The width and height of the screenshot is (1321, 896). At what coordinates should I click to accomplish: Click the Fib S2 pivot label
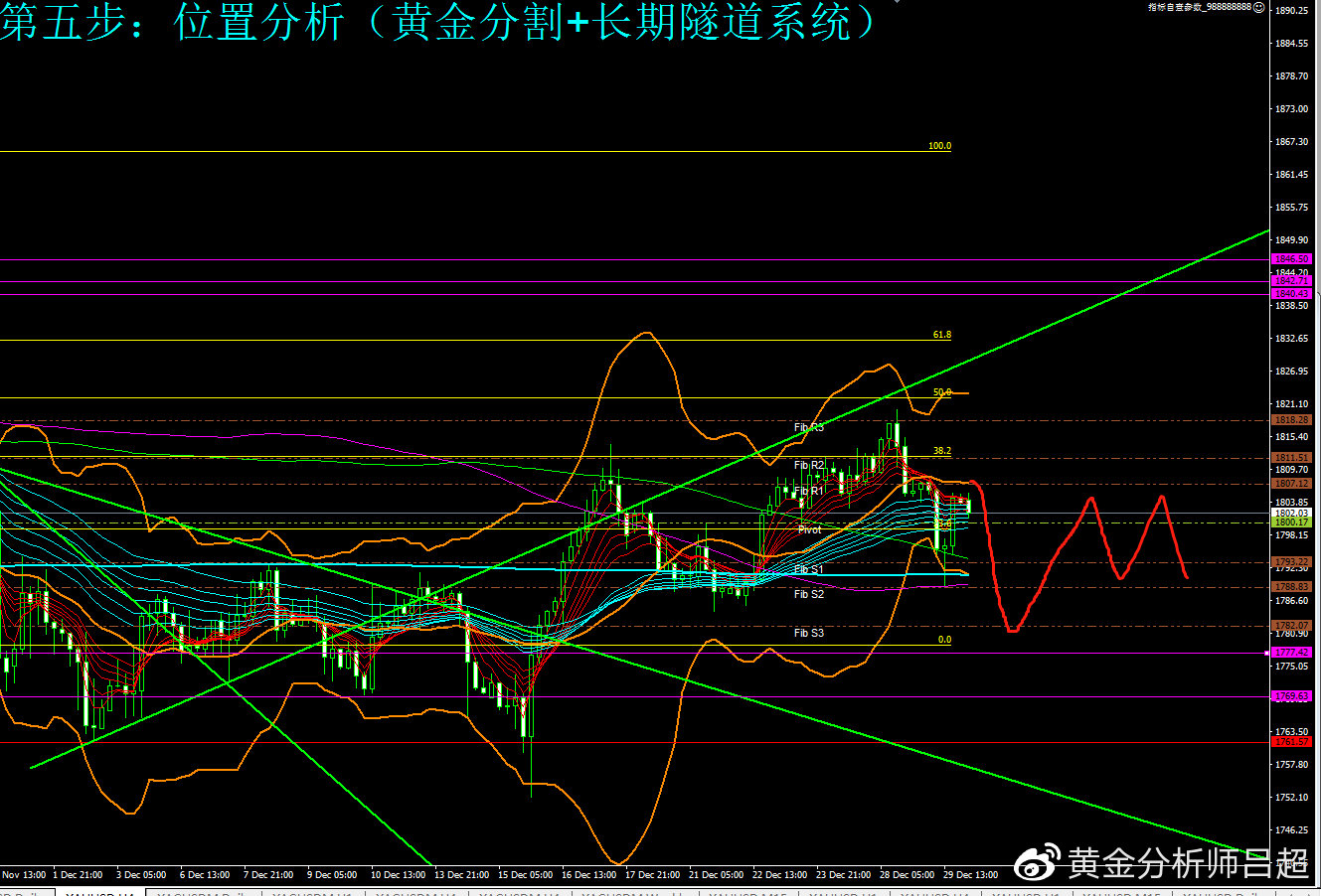tap(809, 594)
